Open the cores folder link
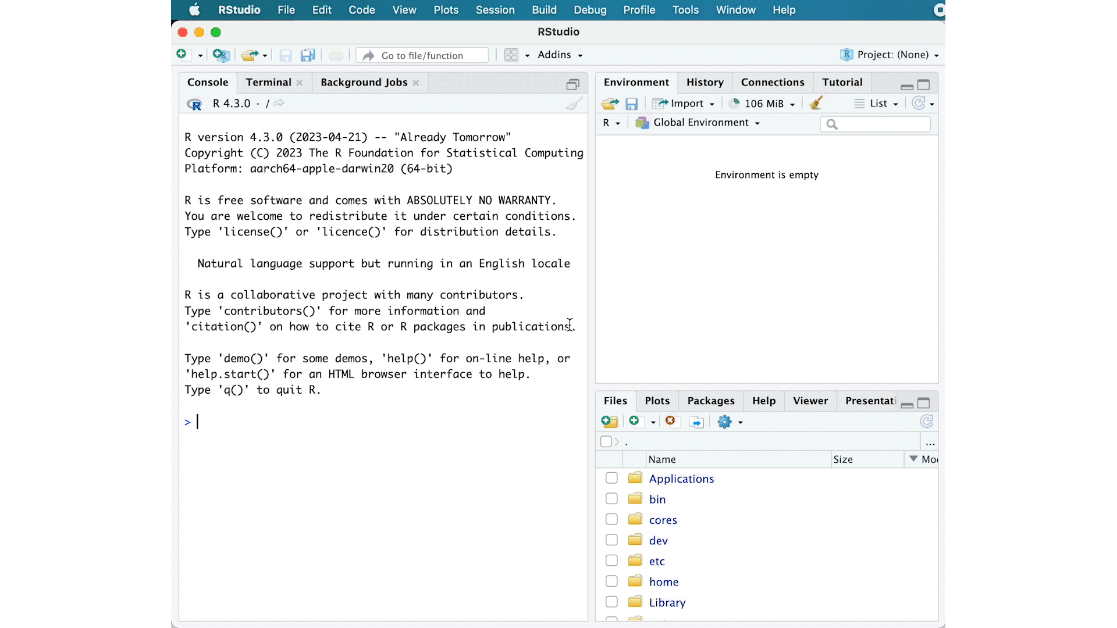1117x628 pixels. point(663,520)
